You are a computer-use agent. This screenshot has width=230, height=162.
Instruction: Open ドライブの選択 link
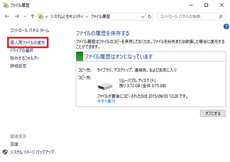click(x=22, y=50)
